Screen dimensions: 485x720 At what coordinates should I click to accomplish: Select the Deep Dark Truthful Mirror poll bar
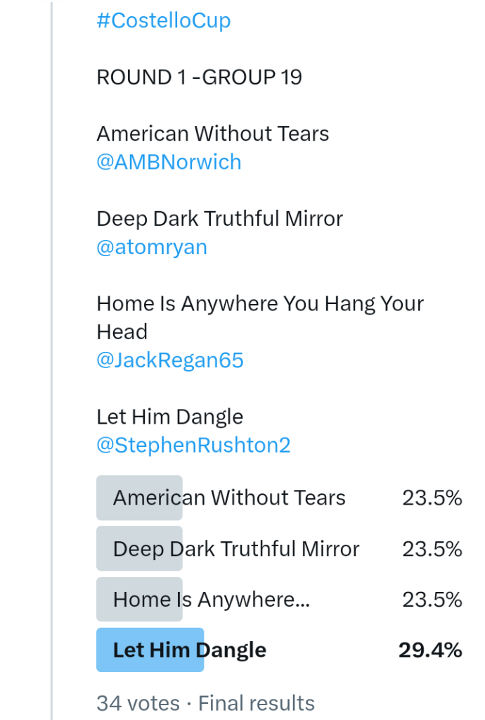(x=236, y=549)
